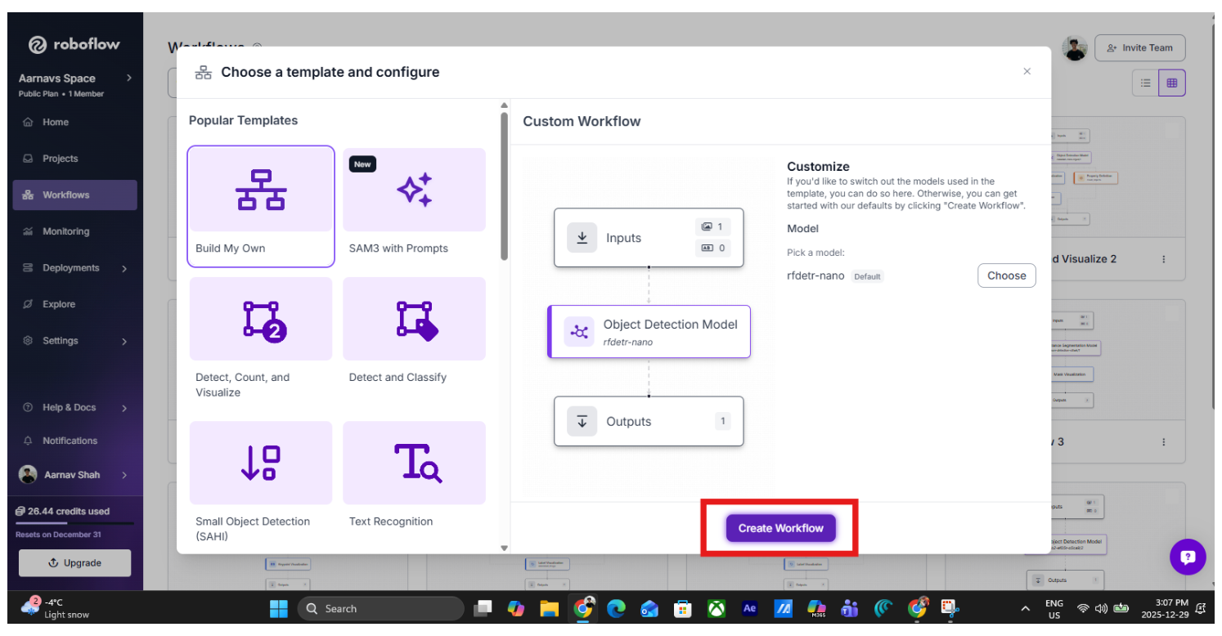This screenshot has width=1222, height=636.
Task: Open Microsoft Edge from the taskbar
Action: (616, 608)
